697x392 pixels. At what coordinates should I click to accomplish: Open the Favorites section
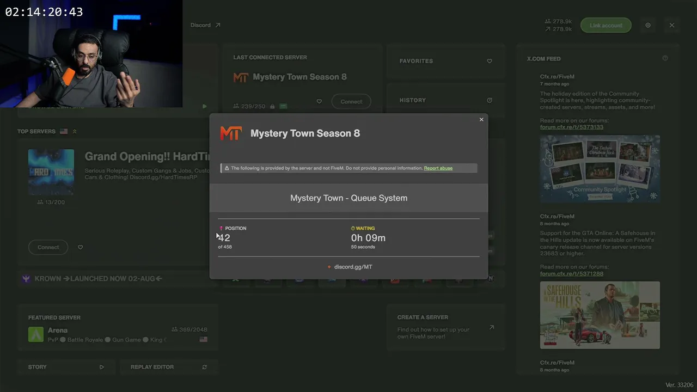pos(445,61)
